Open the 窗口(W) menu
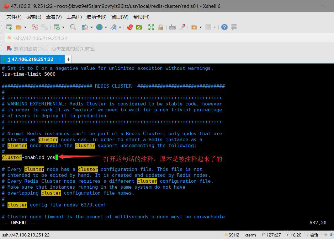334x239 pixels. 120,17
